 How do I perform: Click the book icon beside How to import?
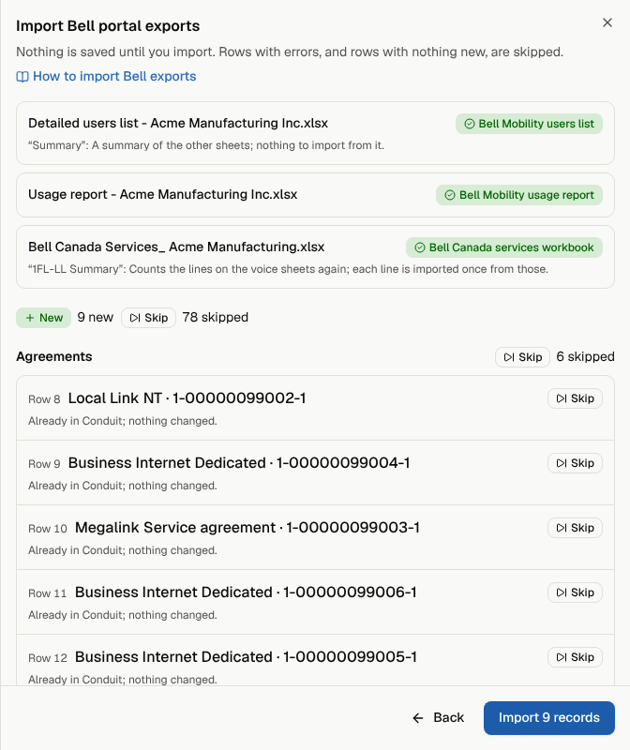(x=22, y=77)
